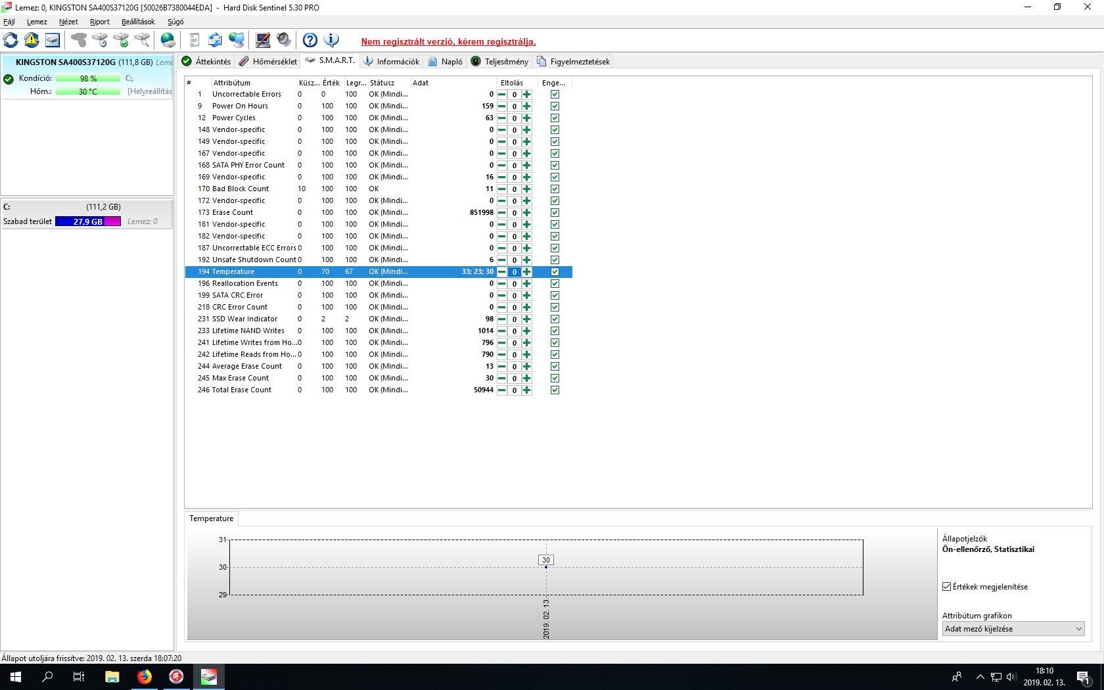Viewport: 1104px width, 690px height.
Task: Open the Riport menu
Action: (100, 22)
